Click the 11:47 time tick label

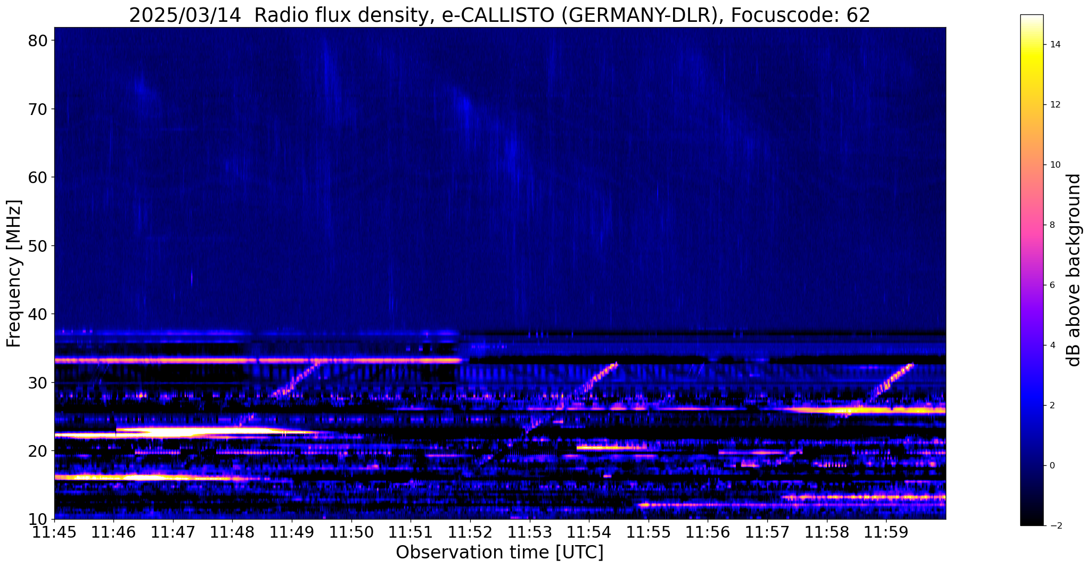coord(173,532)
